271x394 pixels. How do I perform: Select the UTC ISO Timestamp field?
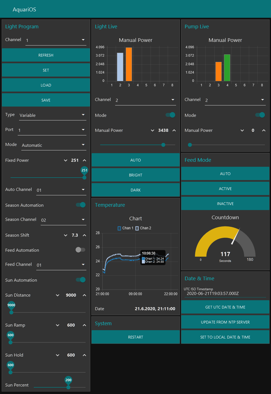tap(225, 293)
